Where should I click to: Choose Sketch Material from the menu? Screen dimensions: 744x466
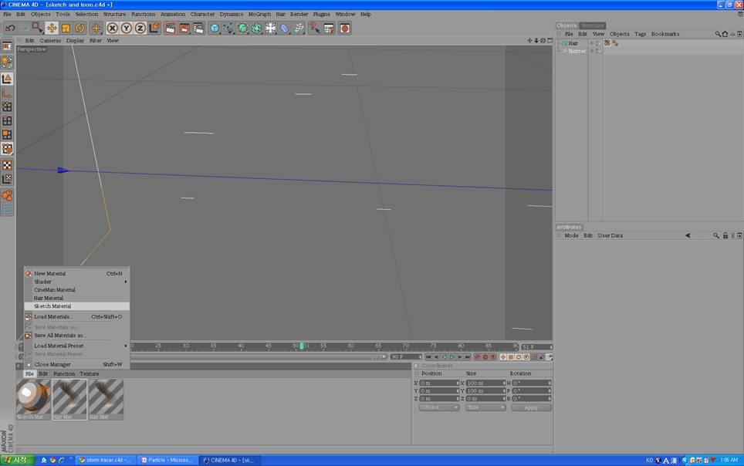pyautogui.click(x=77, y=306)
